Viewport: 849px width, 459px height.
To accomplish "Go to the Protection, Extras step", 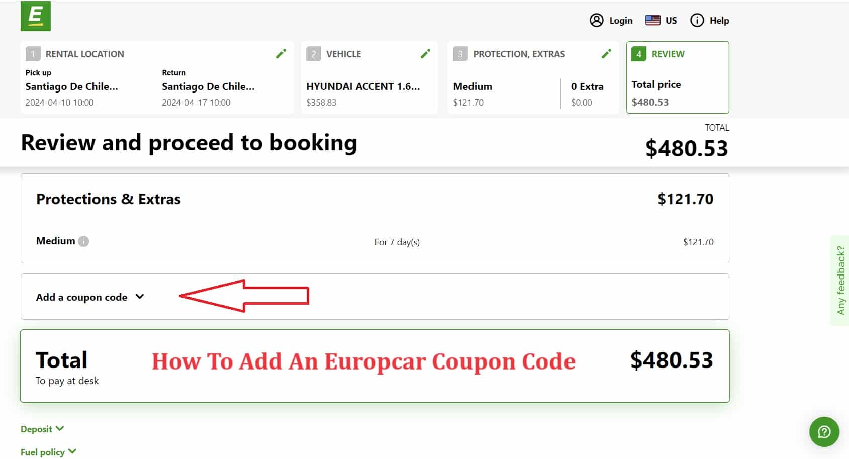I will pos(519,54).
